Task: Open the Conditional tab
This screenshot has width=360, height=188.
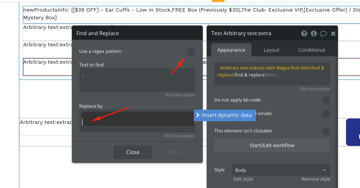Action: point(311,50)
